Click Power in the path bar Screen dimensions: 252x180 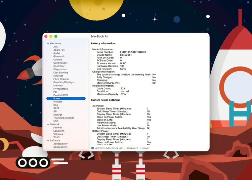pyautogui.click(x=145, y=148)
